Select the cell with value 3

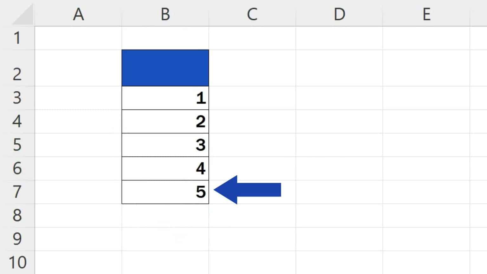tap(165, 145)
